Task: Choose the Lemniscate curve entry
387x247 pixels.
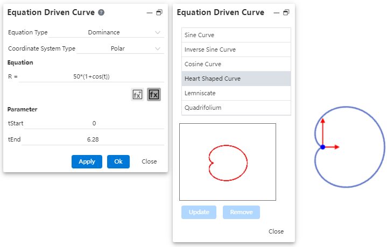Action: pos(236,93)
